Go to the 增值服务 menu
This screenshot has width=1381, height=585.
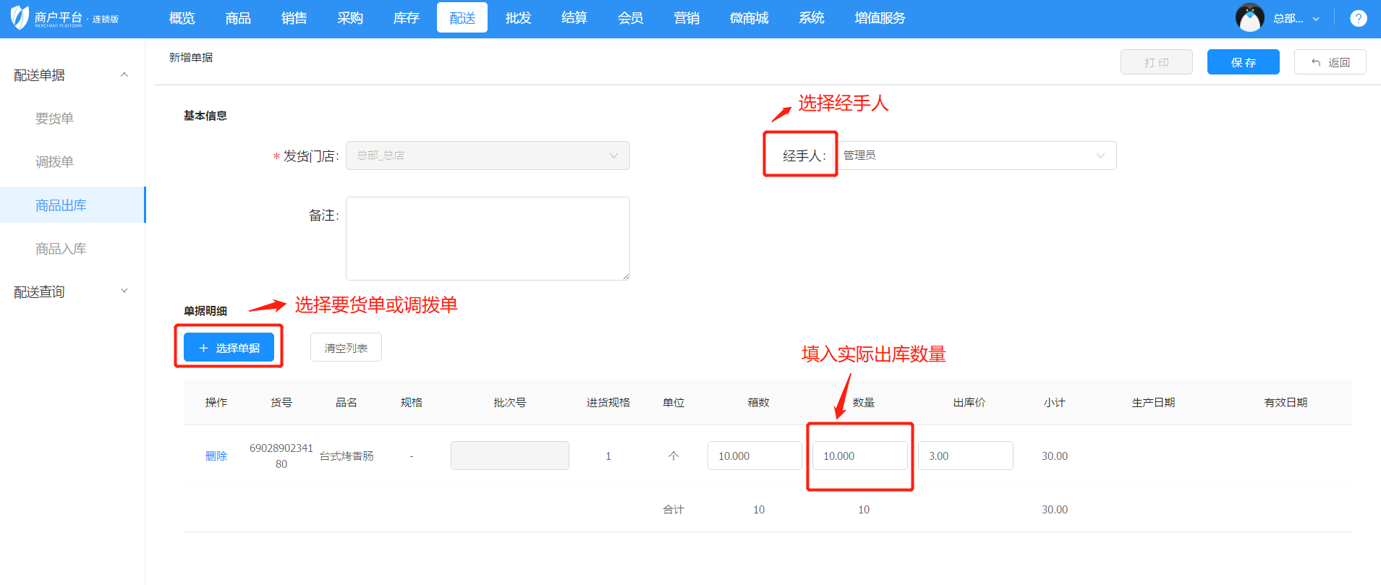880,18
